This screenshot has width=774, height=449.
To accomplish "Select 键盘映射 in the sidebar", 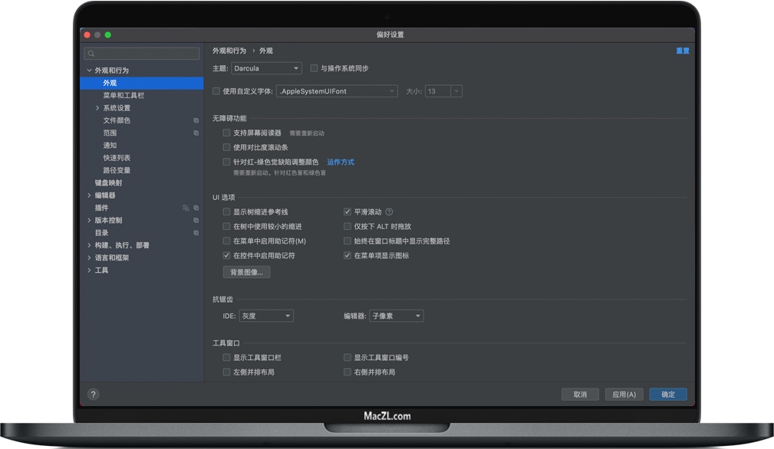I will click(109, 183).
